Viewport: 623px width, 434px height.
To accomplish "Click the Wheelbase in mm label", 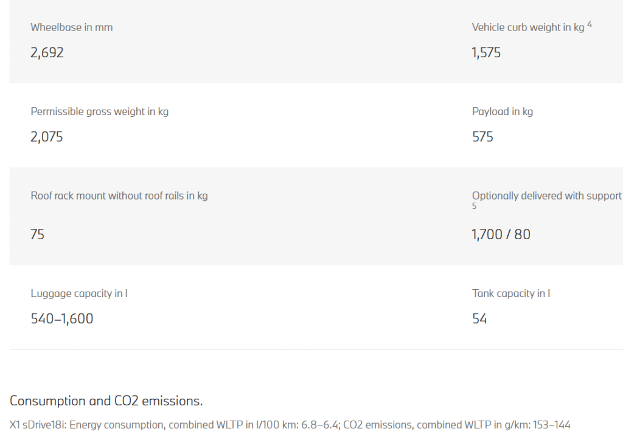I will click(72, 27).
